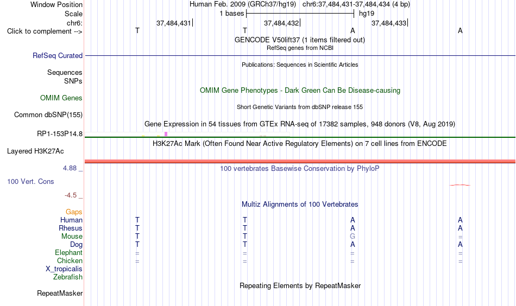Open the H3K27Ac Mark track title
The image size is (516, 306).
click(x=300, y=144)
